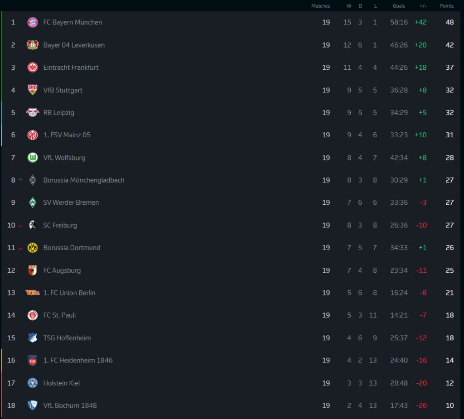Image resolution: width=464 pixels, height=419 pixels.
Task: Select the TSG Hoffenheim team name
Action: pyautogui.click(x=67, y=338)
